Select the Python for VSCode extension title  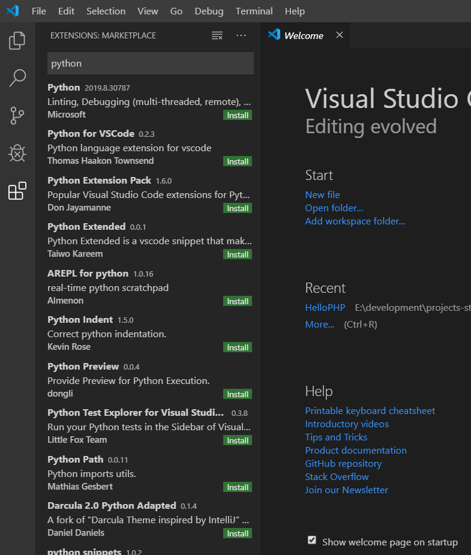[x=91, y=134]
